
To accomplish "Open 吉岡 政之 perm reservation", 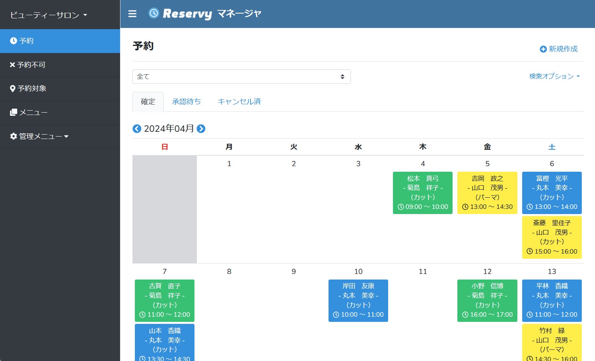I will [487, 192].
